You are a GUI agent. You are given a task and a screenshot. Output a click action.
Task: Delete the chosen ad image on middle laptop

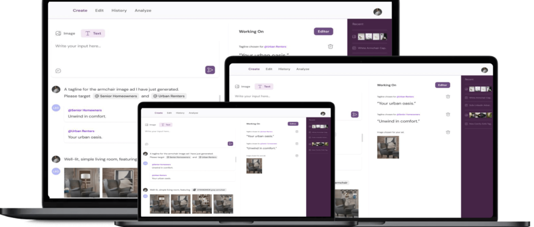point(448,132)
